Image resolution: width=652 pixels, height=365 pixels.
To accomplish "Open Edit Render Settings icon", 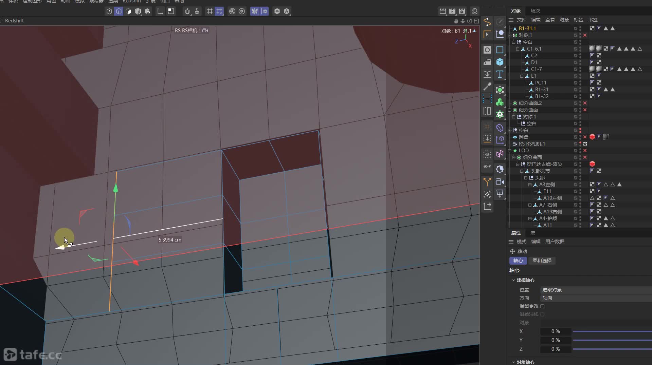I will [462, 11].
